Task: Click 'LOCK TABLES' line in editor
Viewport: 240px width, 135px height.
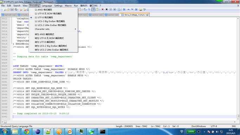Action: [38, 66]
